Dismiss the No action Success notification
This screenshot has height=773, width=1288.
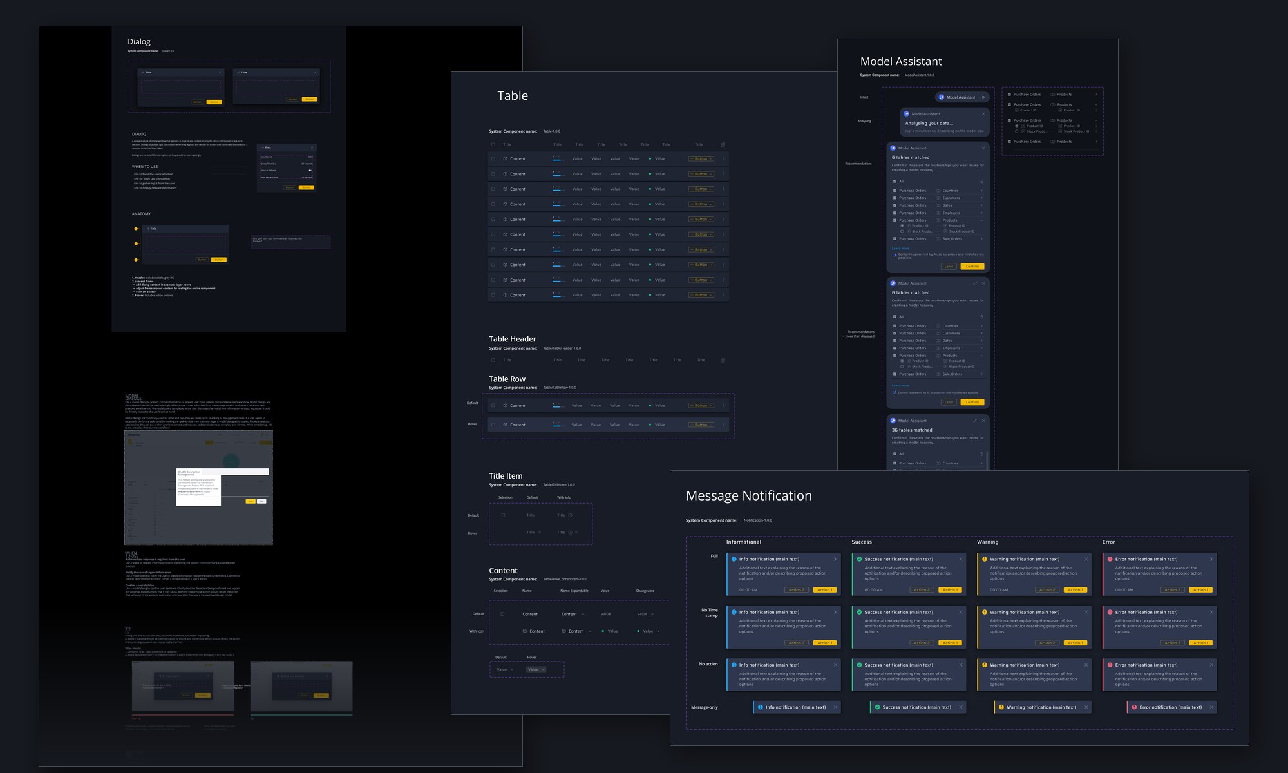(961, 665)
